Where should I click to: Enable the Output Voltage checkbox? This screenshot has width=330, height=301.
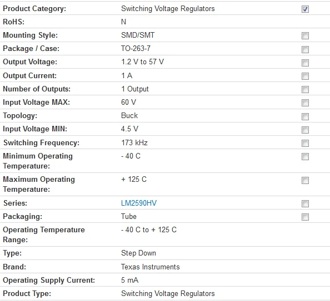pyautogui.click(x=305, y=63)
